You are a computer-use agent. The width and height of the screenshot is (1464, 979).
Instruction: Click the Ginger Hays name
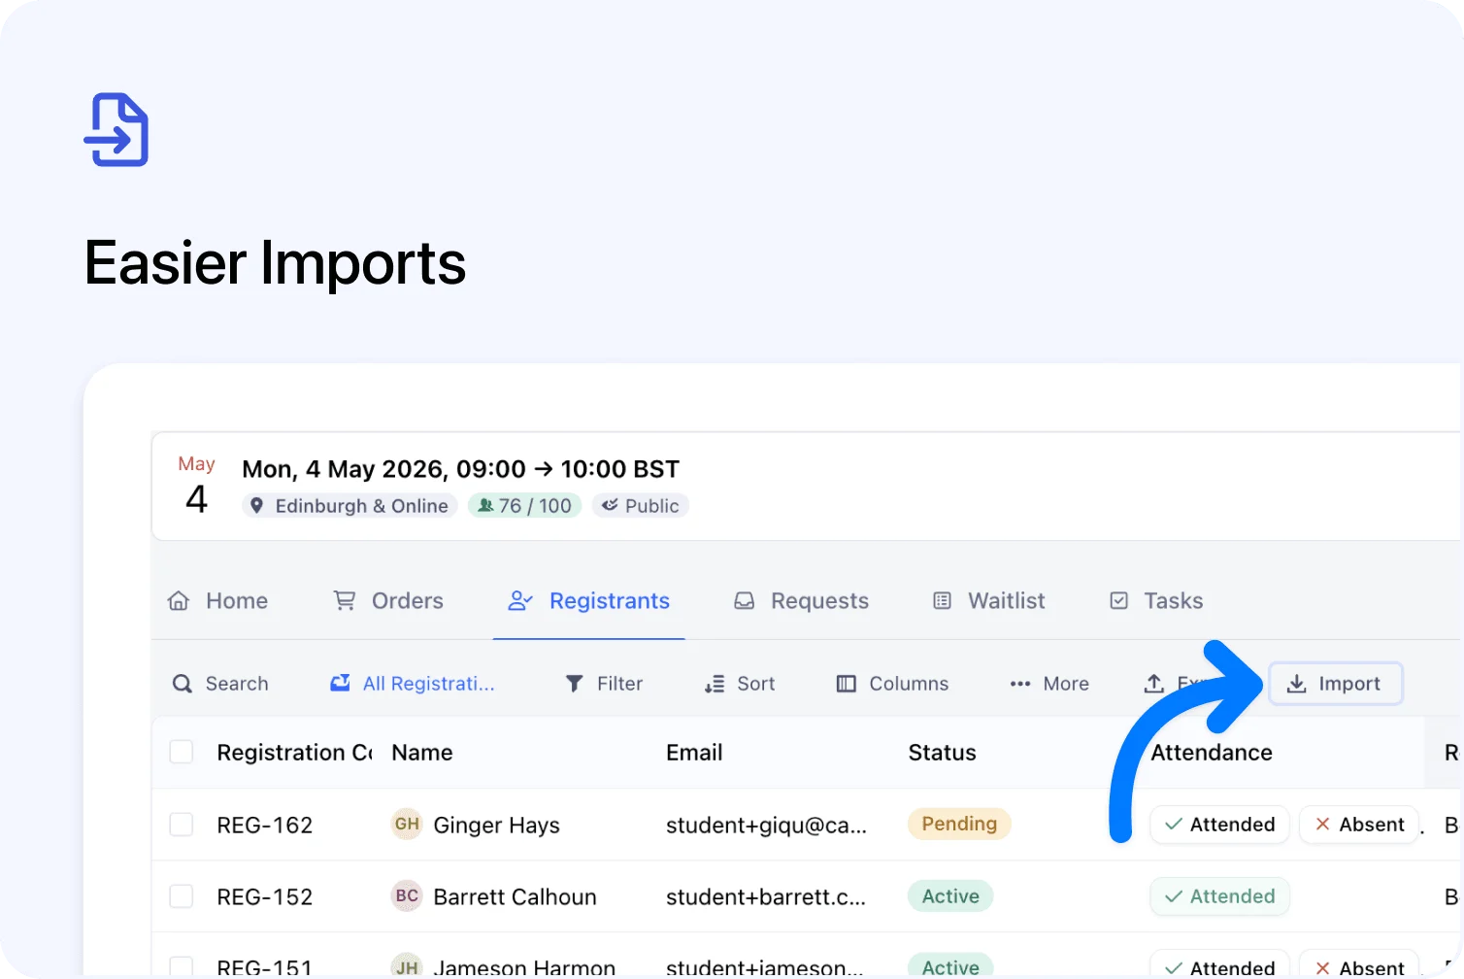click(496, 826)
